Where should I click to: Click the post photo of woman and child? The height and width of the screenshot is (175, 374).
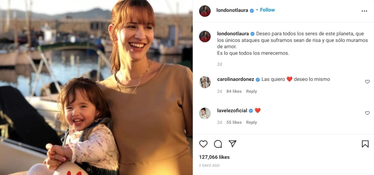click(x=96, y=87)
